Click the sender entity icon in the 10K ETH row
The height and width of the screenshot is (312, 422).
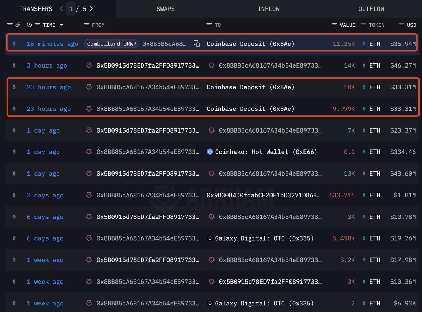[89, 87]
